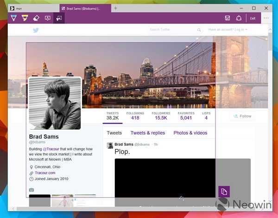Select the Clip tool in toolbar
The height and width of the screenshot is (218, 278).
(x=58, y=18)
